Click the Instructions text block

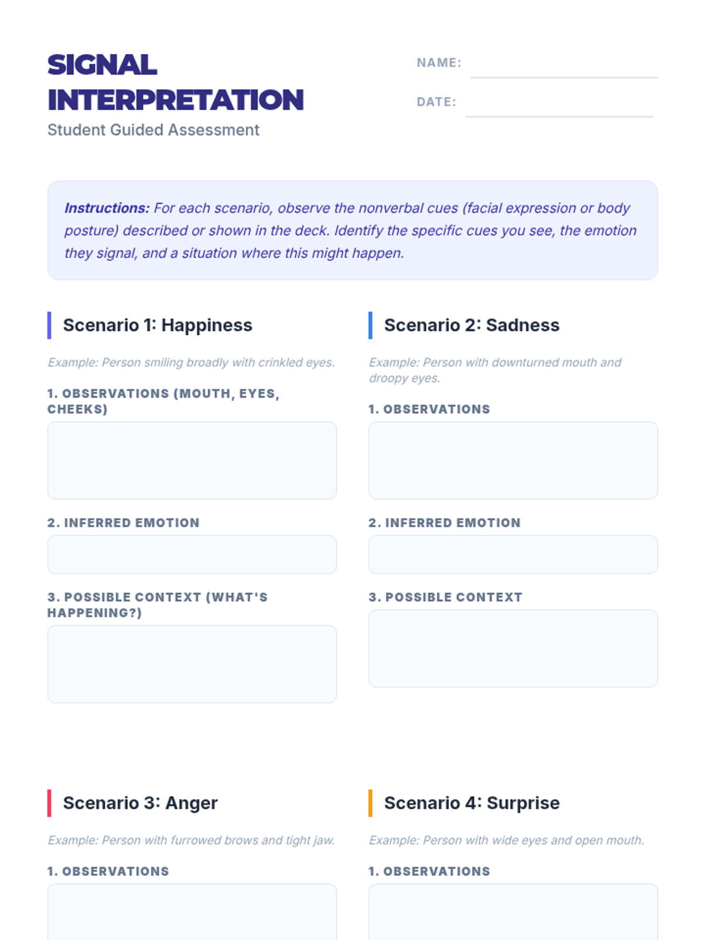coord(352,230)
